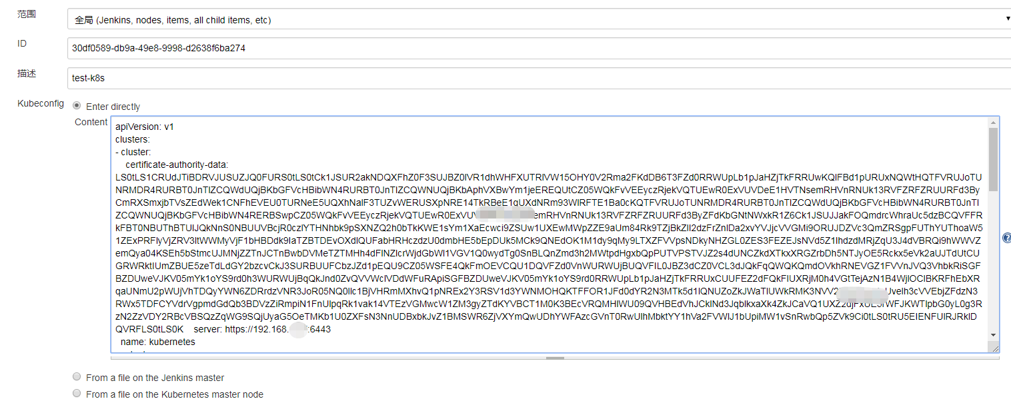Click the small arrow of the 范围 dropdown

coord(1008,19)
